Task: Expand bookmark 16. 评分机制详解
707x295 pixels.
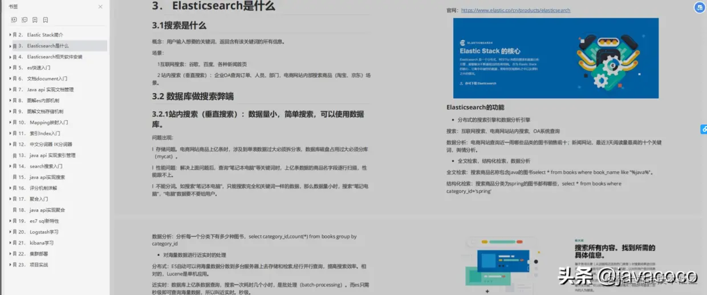Action: tap(10, 188)
